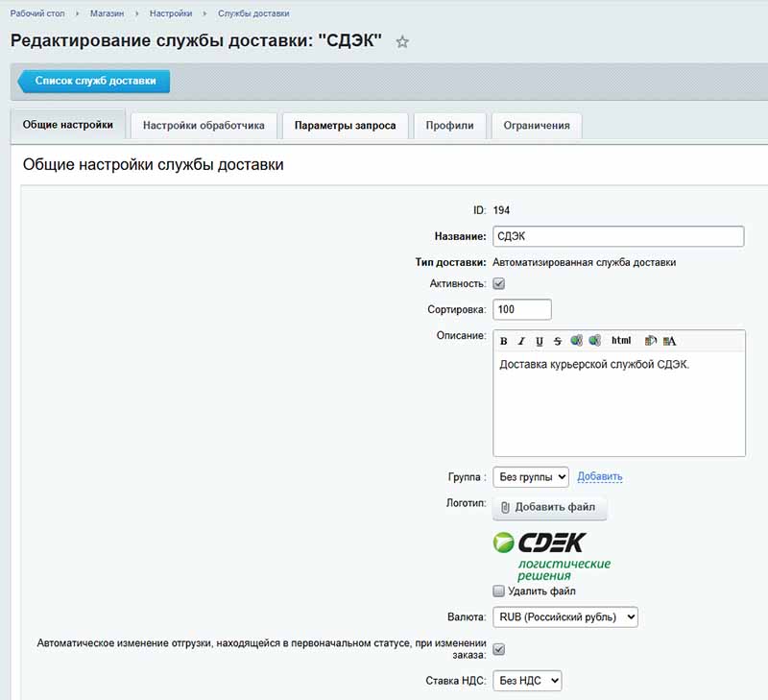The height and width of the screenshot is (700, 768).
Task: Click the star rating icon beside the title
Action: [402, 42]
